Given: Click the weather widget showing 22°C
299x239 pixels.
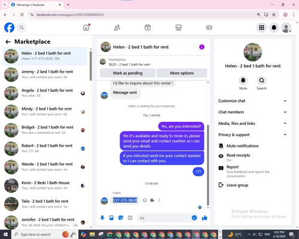Looking at the screenshot, I should pyautogui.click(x=234, y=234).
